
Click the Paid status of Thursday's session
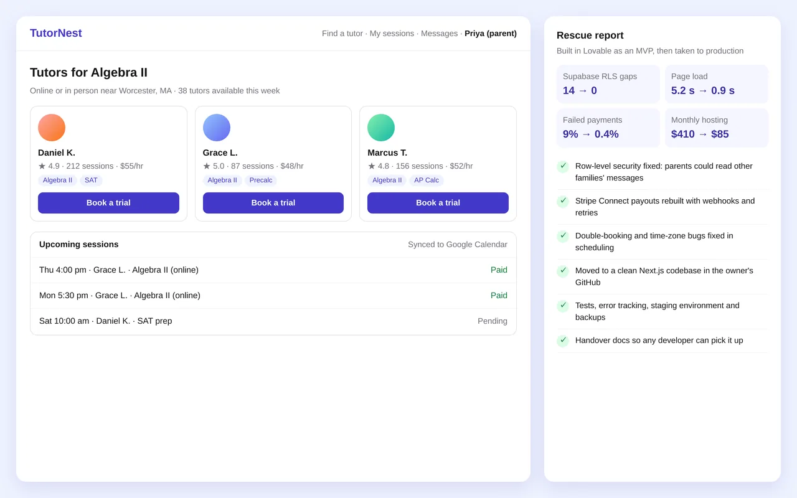coord(499,270)
